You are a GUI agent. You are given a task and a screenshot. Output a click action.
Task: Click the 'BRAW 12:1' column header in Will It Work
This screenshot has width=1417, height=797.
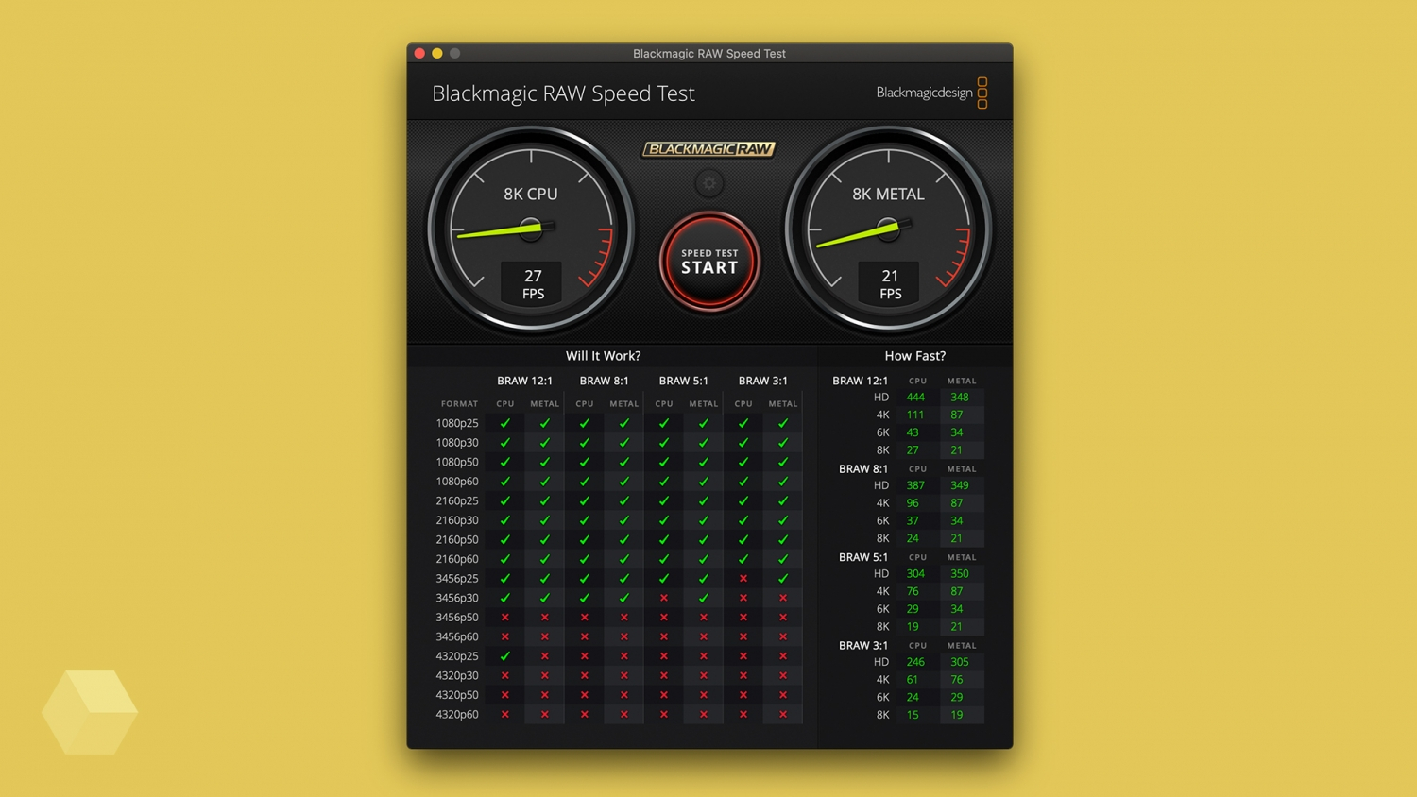524,381
